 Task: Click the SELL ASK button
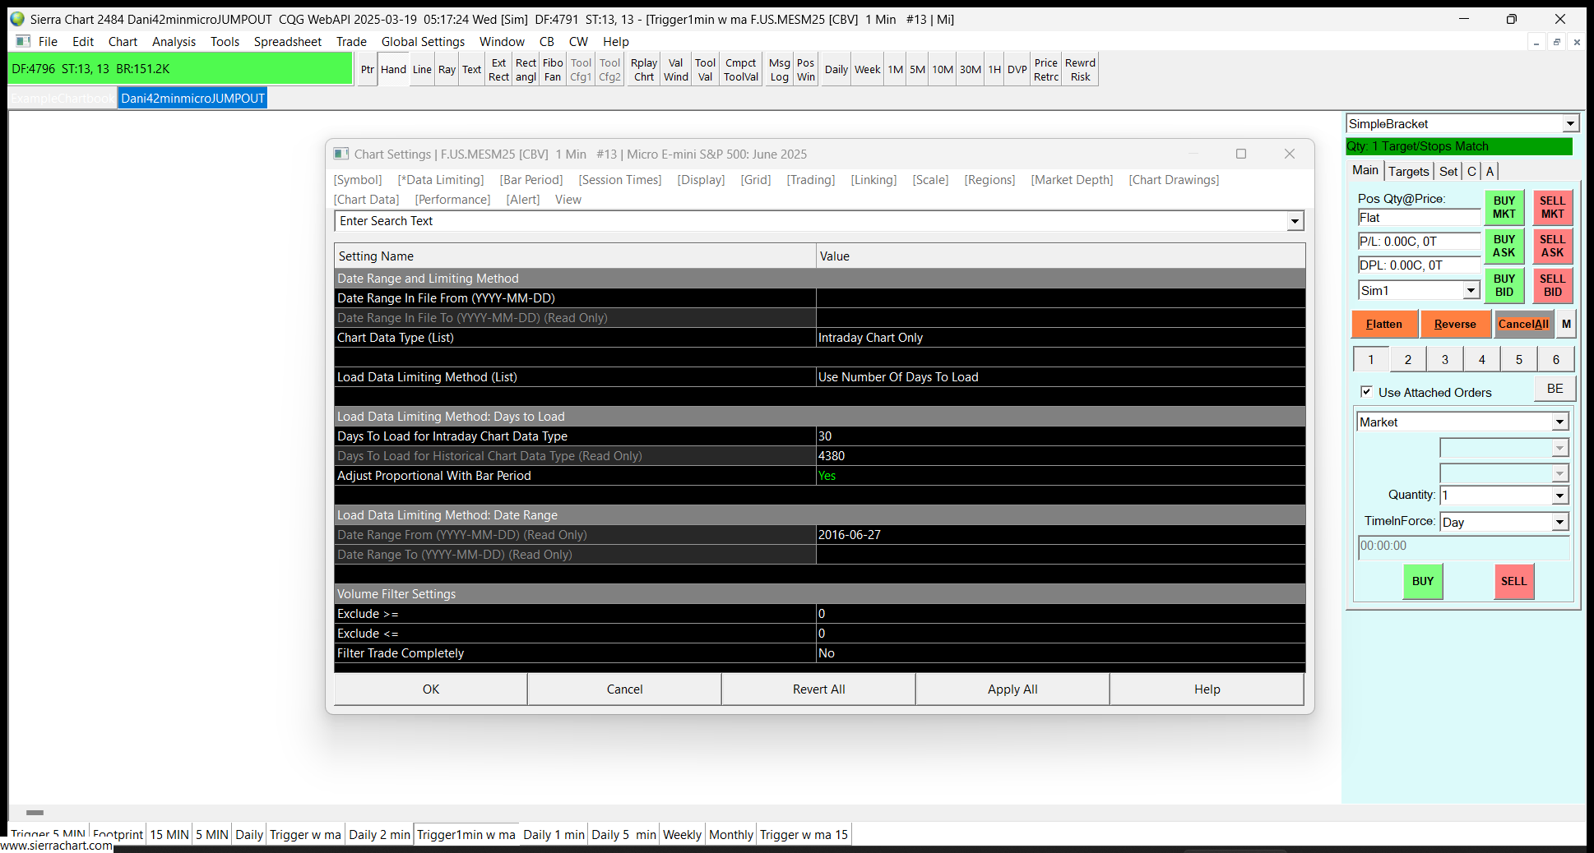click(1552, 247)
